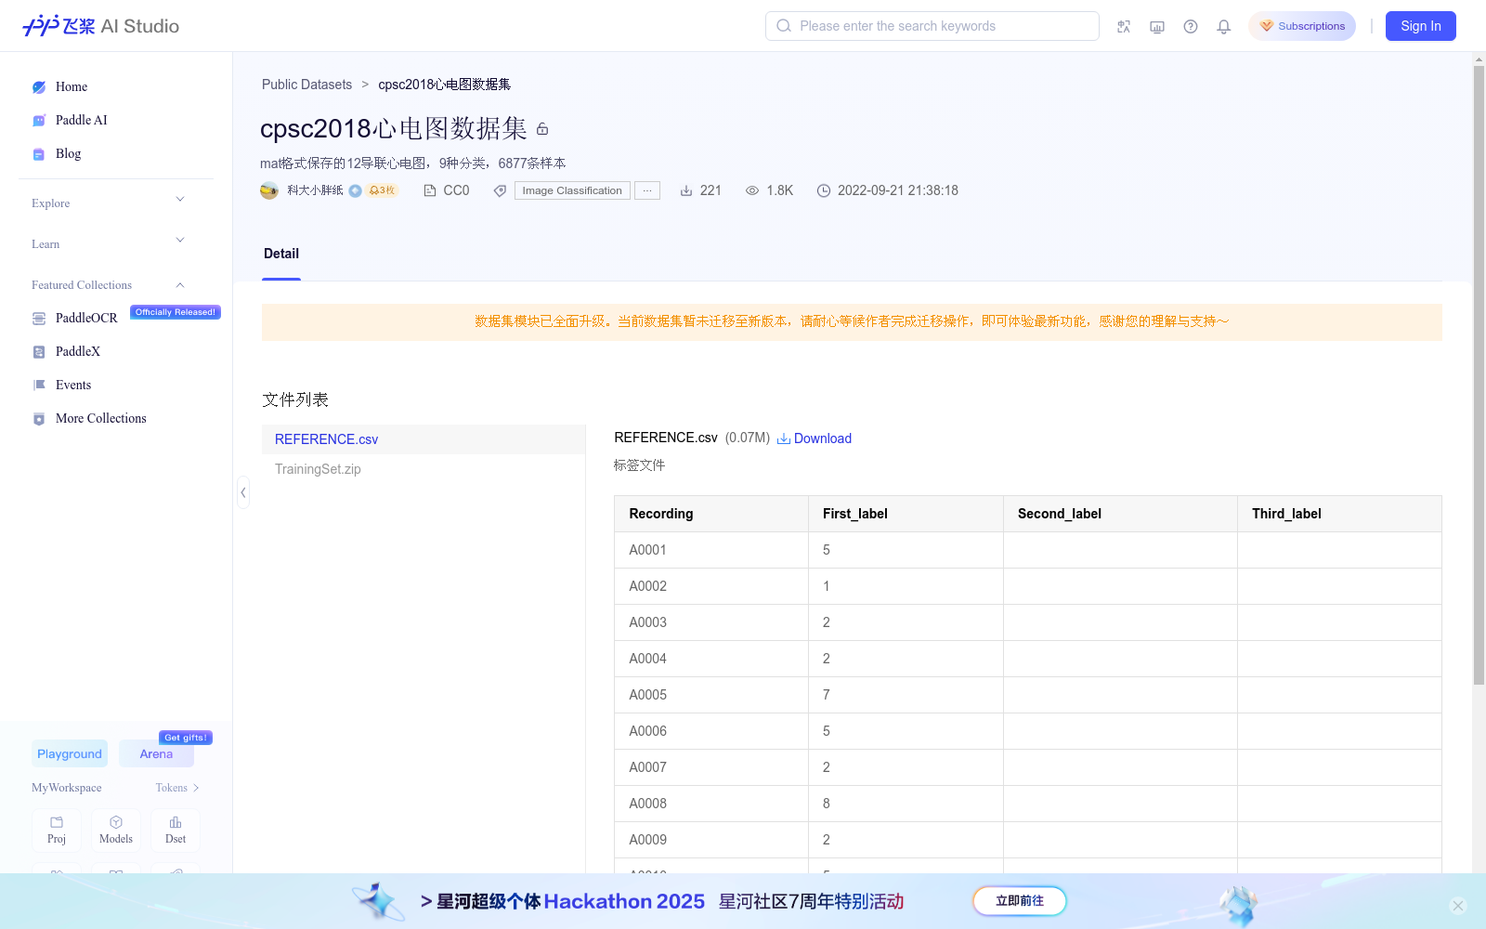Click table cell A0005
This screenshot has width=1486, height=929.
711,695
